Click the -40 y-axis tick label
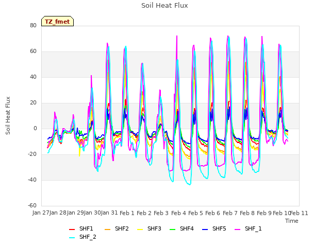 [x=32, y=180]
